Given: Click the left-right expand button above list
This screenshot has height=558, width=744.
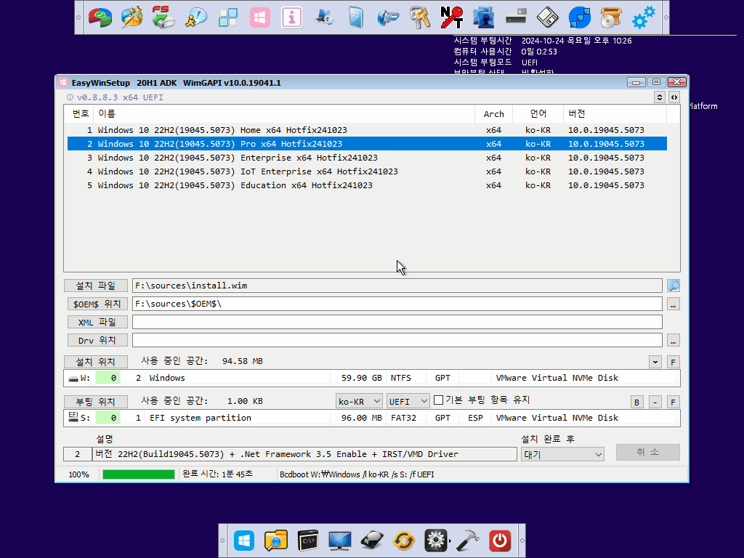Looking at the screenshot, I should pyautogui.click(x=674, y=97).
